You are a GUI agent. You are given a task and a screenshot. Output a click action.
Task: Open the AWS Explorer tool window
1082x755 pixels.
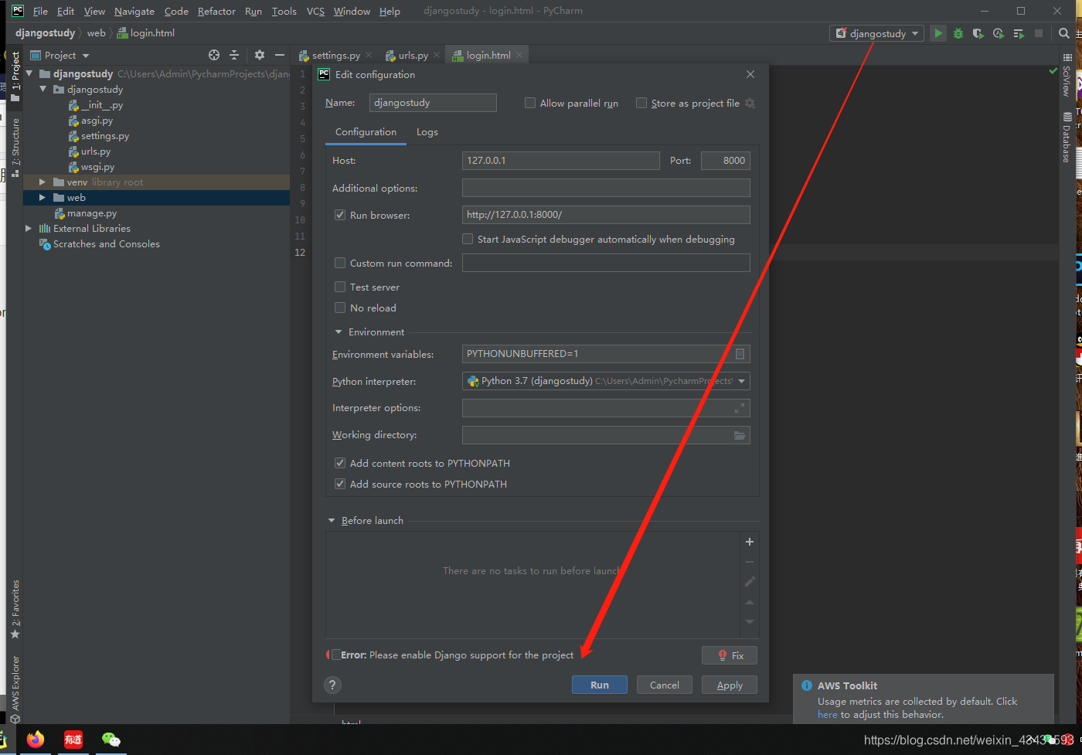point(15,689)
